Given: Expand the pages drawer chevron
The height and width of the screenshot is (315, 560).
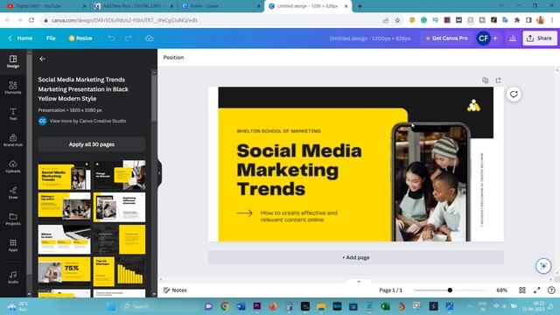Looking at the screenshot, I should [x=359, y=282].
